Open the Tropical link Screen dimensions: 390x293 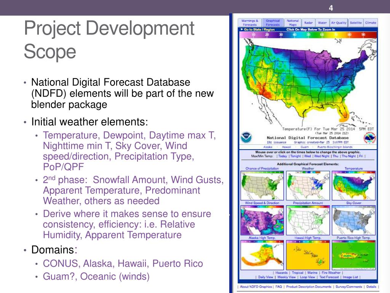click(297, 272)
